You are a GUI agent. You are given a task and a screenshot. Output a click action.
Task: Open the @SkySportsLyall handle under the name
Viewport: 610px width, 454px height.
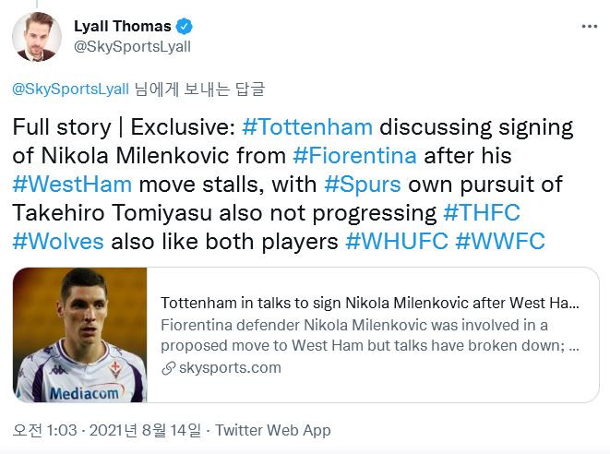(x=132, y=47)
